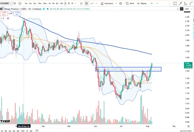
Task: Select the line chart style icon
Action: (x=92, y=3)
